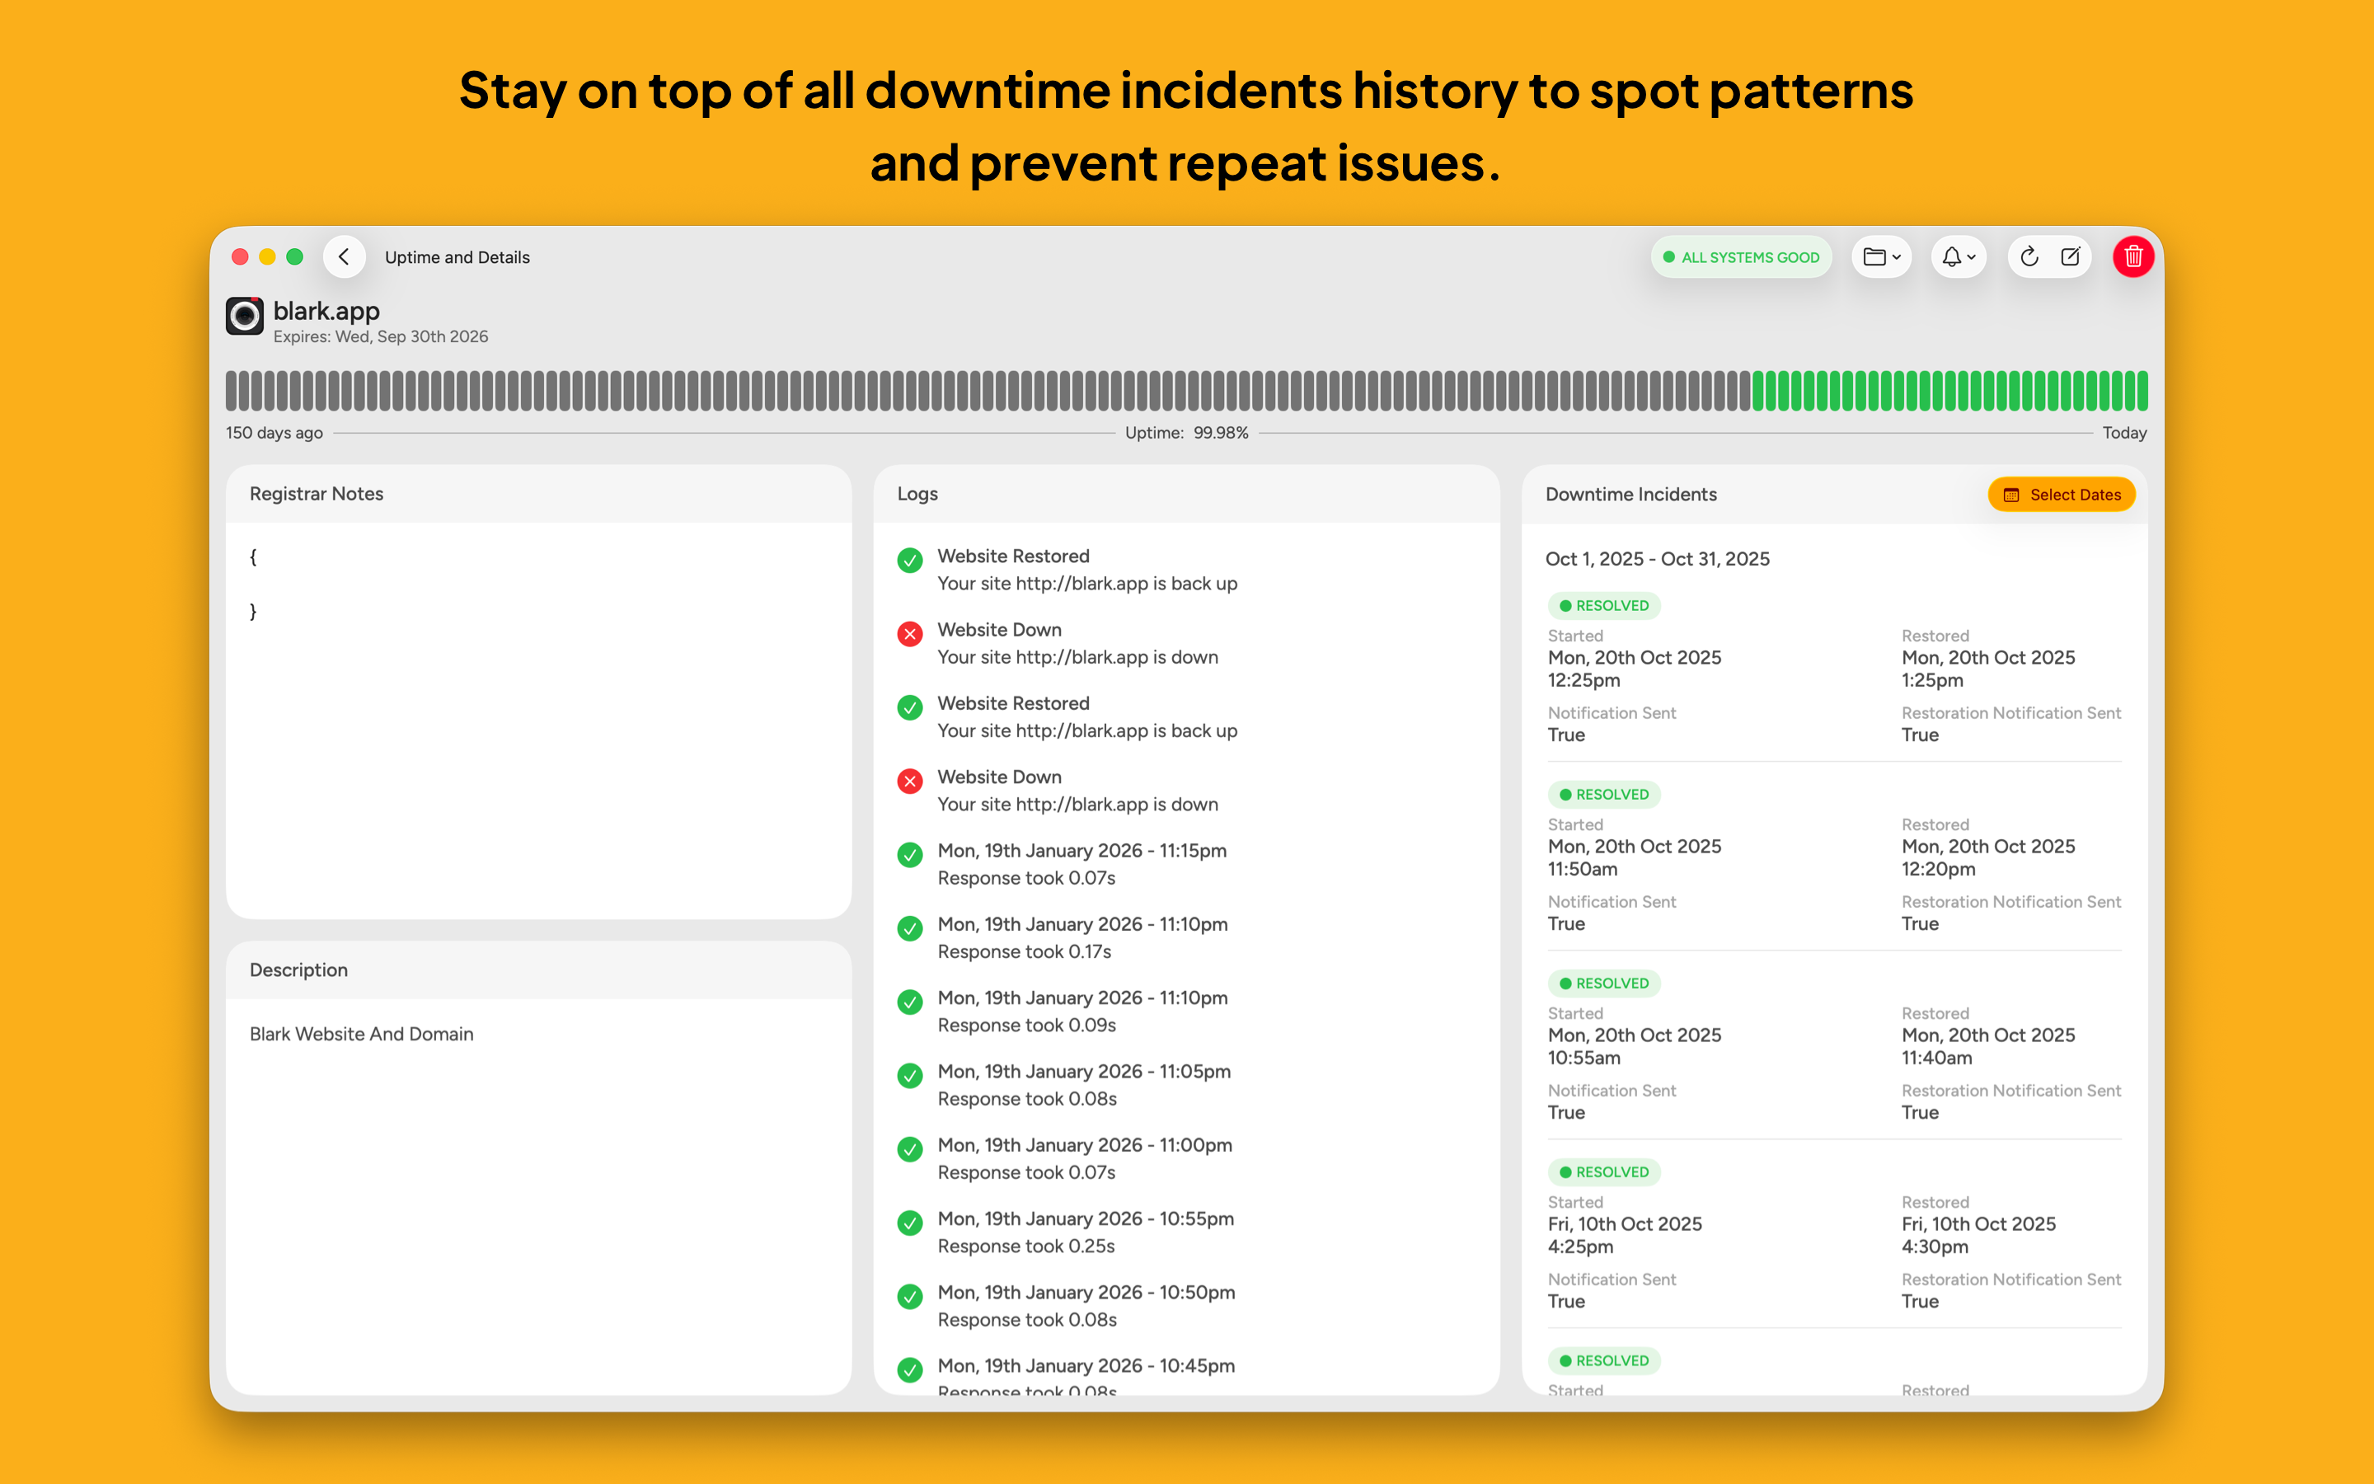This screenshot has width=2374, height=1484.
Task: Open the folder dropdown in toolbar
Action: click(1882, 257)
